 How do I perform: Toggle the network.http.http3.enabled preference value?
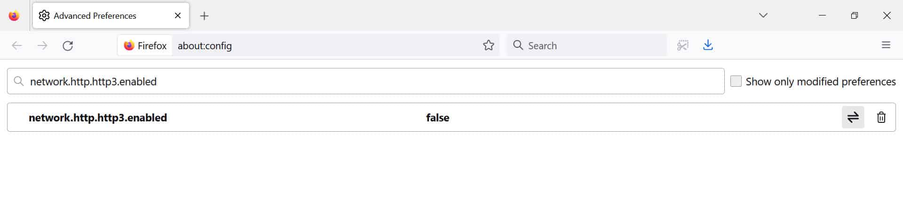click(x=853, y=117)
